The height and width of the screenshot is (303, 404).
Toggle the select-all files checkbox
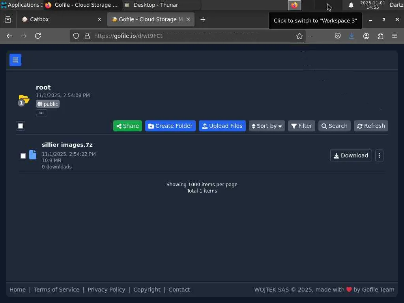click(21, 126)
